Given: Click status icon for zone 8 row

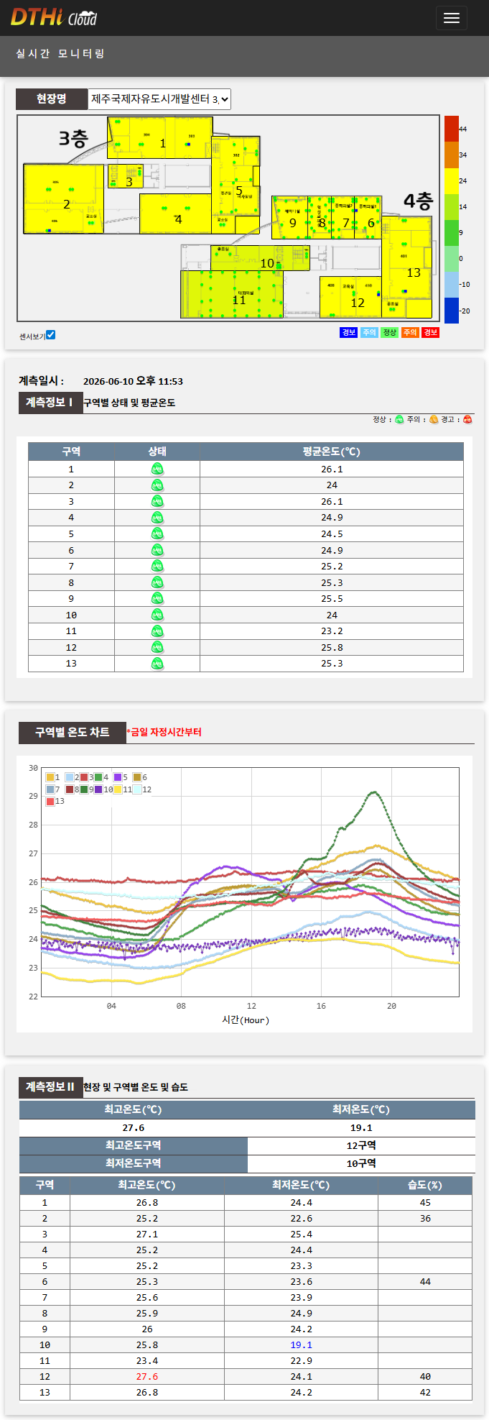Looking at the screenshot, I should point(157,582).
